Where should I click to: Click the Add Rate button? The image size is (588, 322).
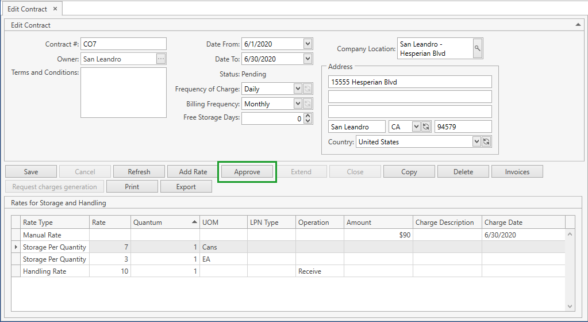point(193,171)
